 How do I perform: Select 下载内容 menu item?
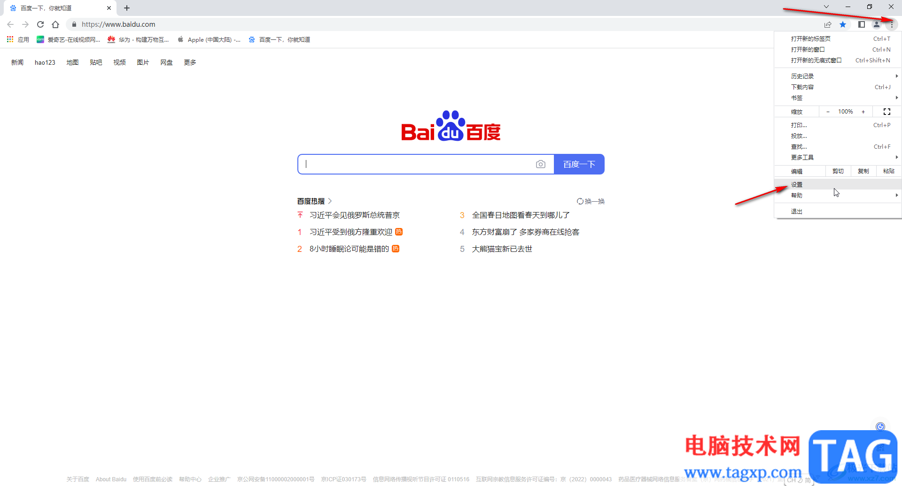(838, 87)
